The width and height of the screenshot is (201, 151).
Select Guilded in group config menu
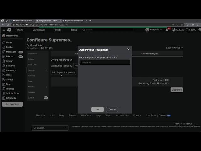pyautogui.click(x=31, y=98)
